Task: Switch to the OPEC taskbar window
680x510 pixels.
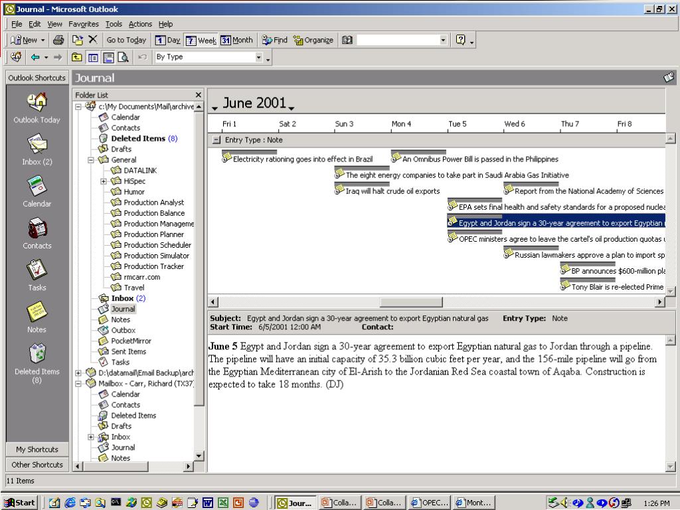Action: (430, 503)
